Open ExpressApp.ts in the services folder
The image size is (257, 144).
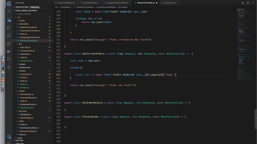tap(27, 118)
